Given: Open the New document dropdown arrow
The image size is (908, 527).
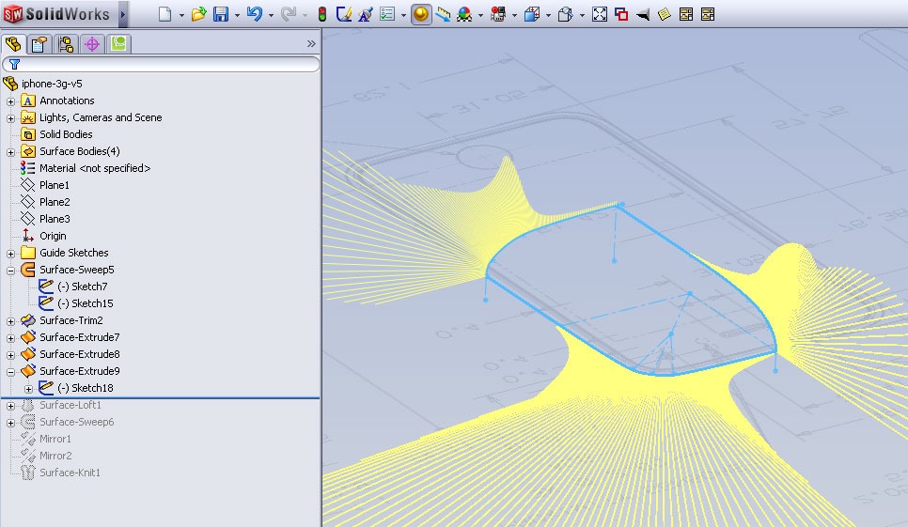Looking at the screenshot, I should 181,15.
